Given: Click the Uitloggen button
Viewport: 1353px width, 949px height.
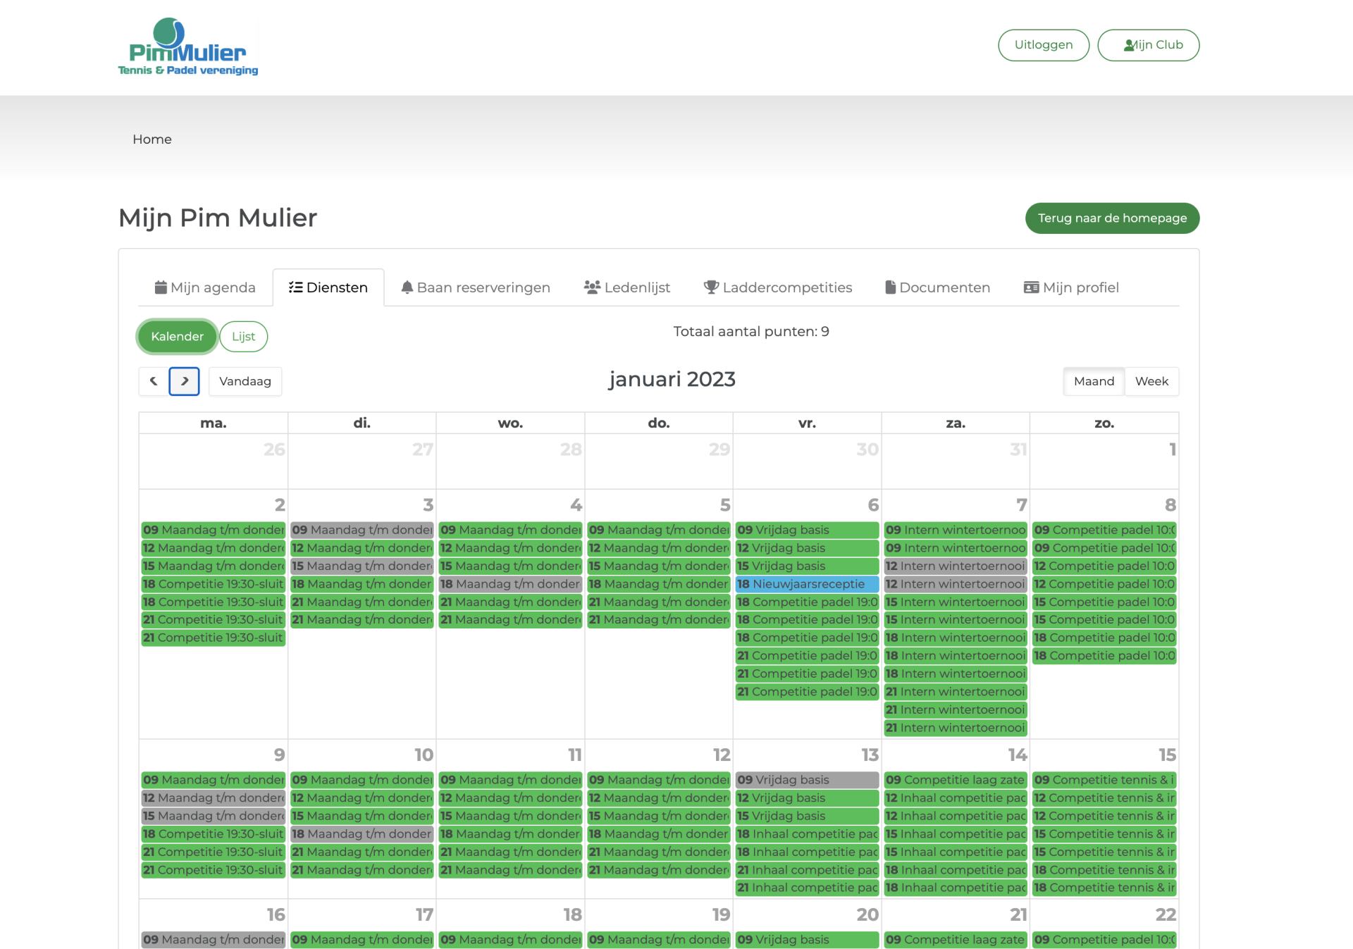Looking at the screenshot, I should (x=1044, y=45).
